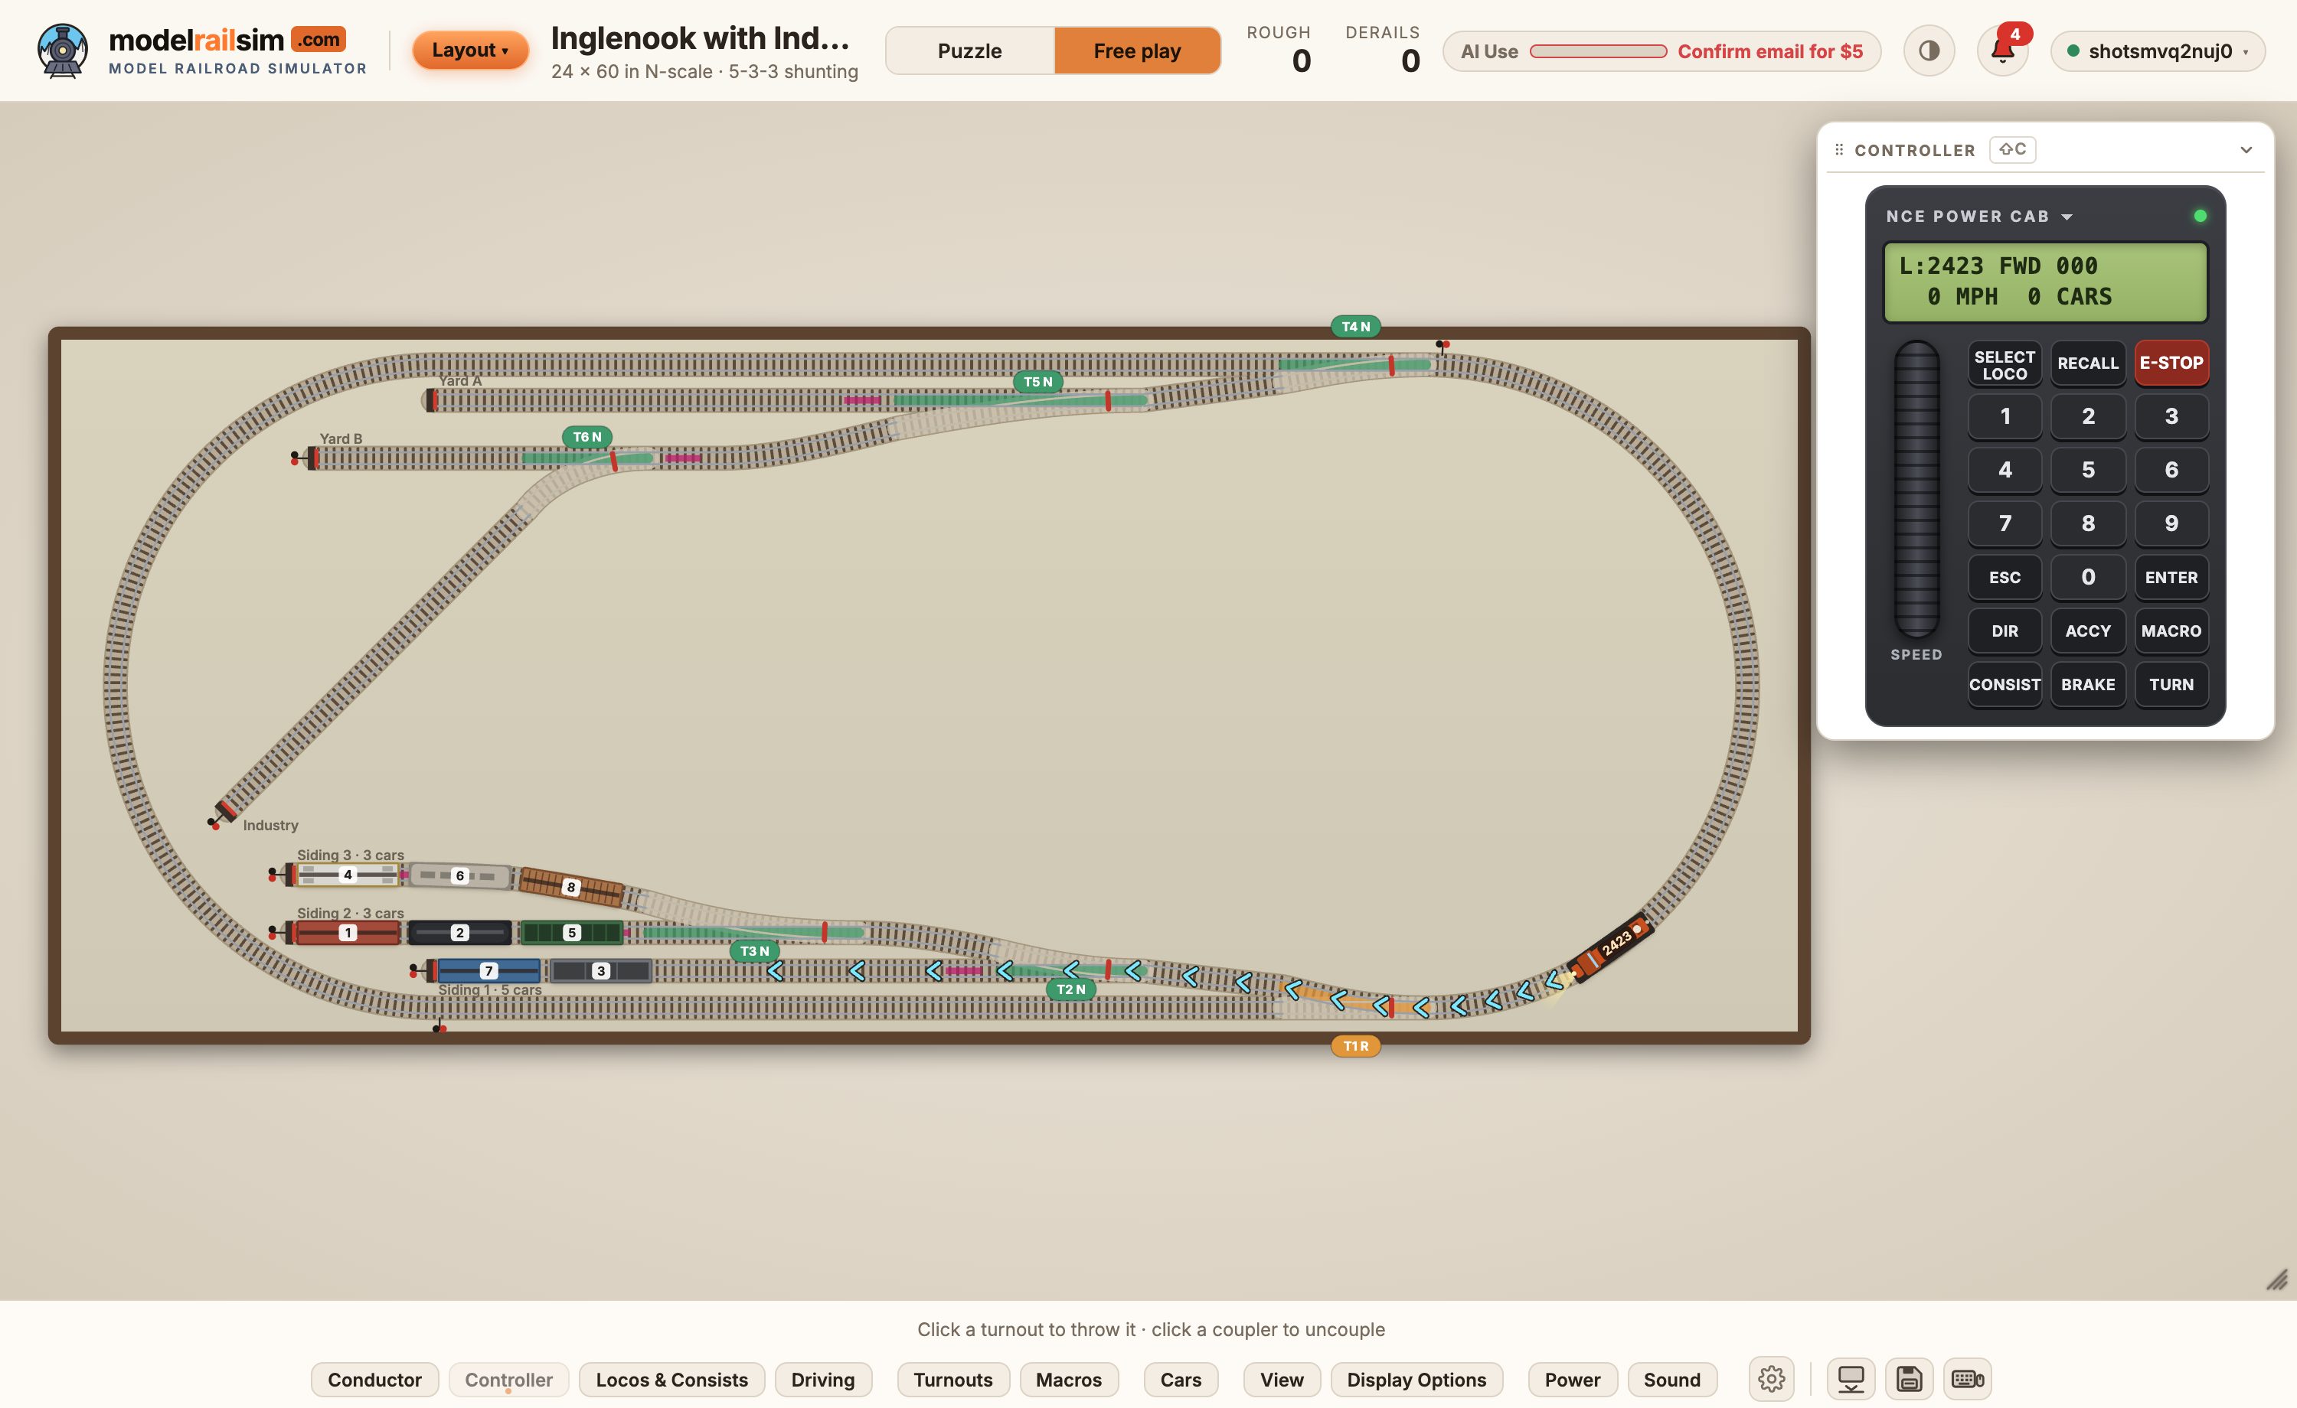Throw turnout T1 R
This screenshot has height=1408, width=2297.
pyautogui.click(x=1355, y=1045)
